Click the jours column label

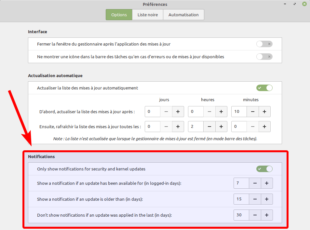164,100
